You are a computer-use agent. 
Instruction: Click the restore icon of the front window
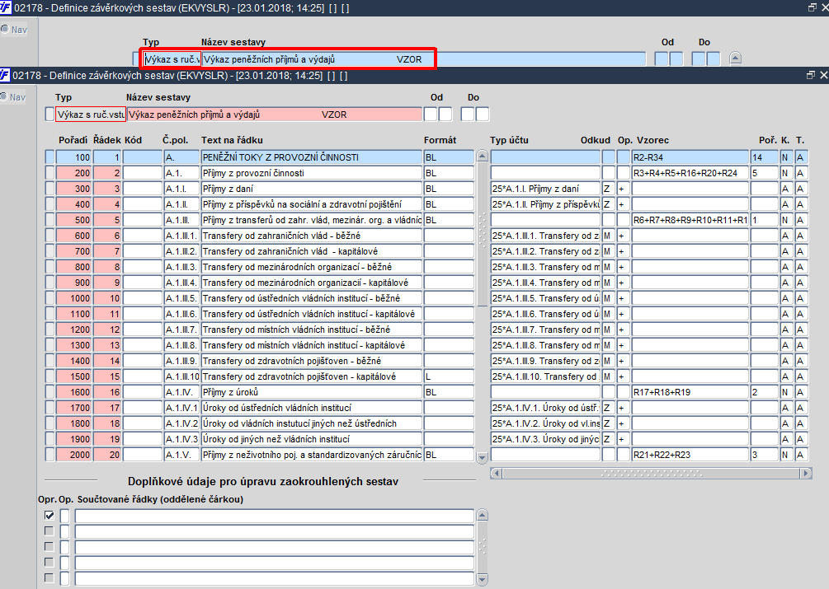(x=811, y=76)
